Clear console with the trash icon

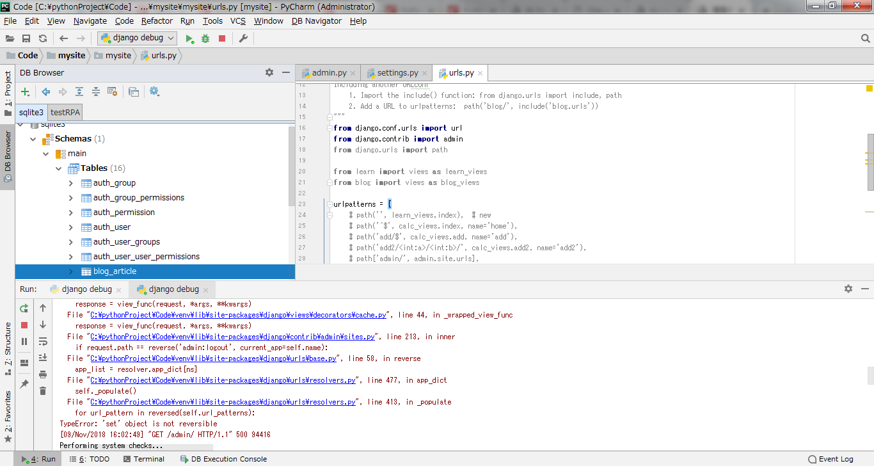[x=43, y=391]
